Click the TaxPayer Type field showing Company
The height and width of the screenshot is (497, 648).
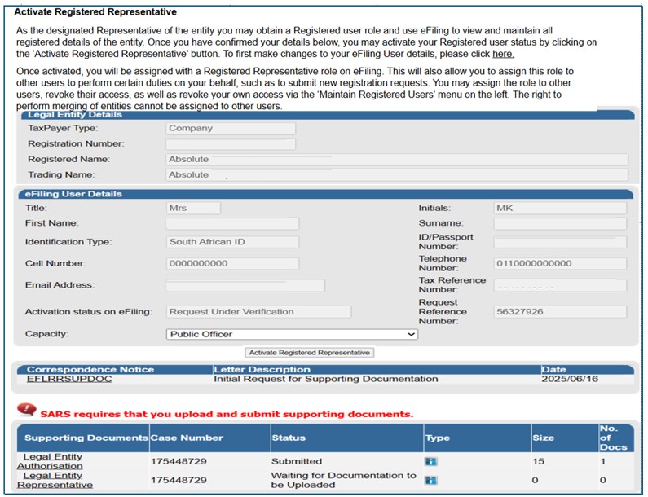tap(231, 129)
